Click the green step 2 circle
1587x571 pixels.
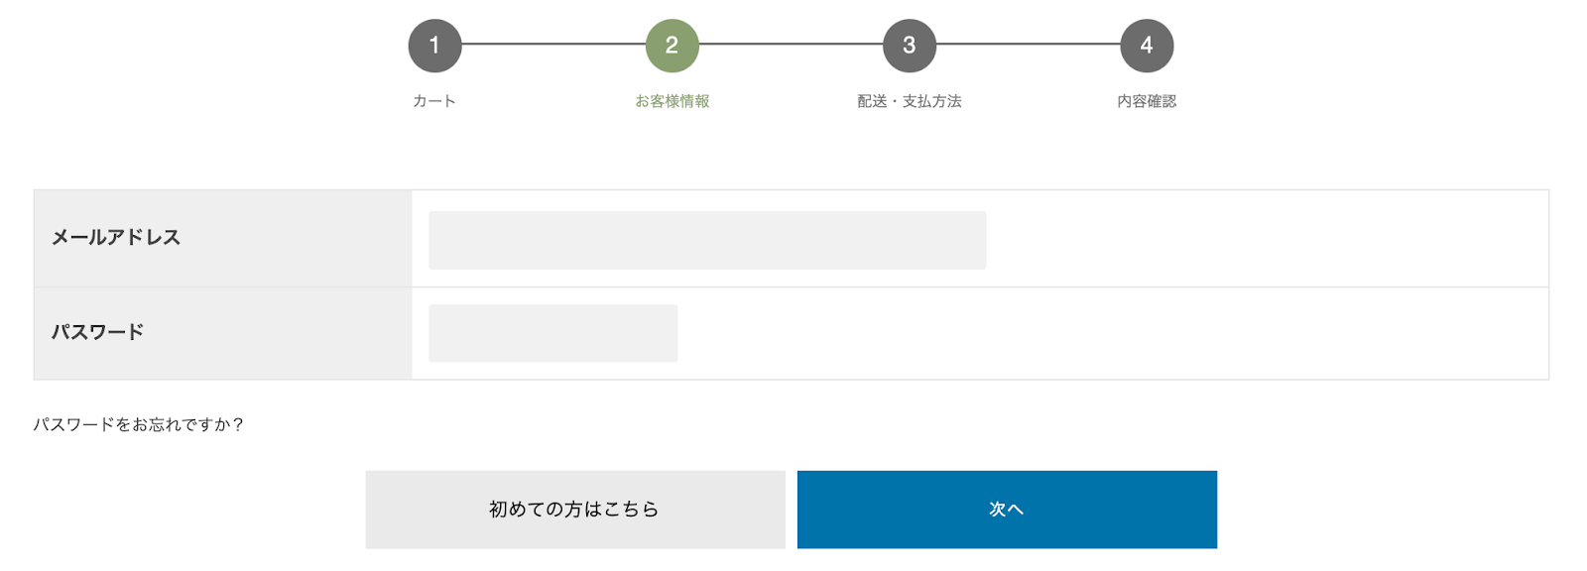pos(671,46)
